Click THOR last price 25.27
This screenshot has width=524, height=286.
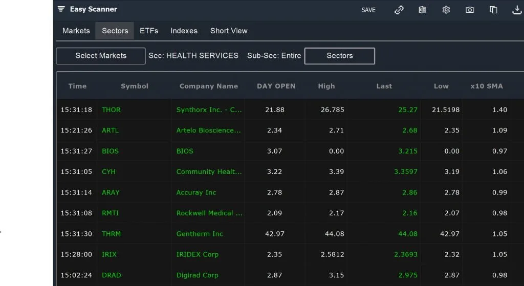[x=408, y=109]
